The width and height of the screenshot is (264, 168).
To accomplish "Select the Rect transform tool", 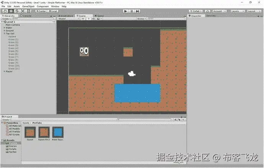I will pyautogui.click(x=29, y=11).
